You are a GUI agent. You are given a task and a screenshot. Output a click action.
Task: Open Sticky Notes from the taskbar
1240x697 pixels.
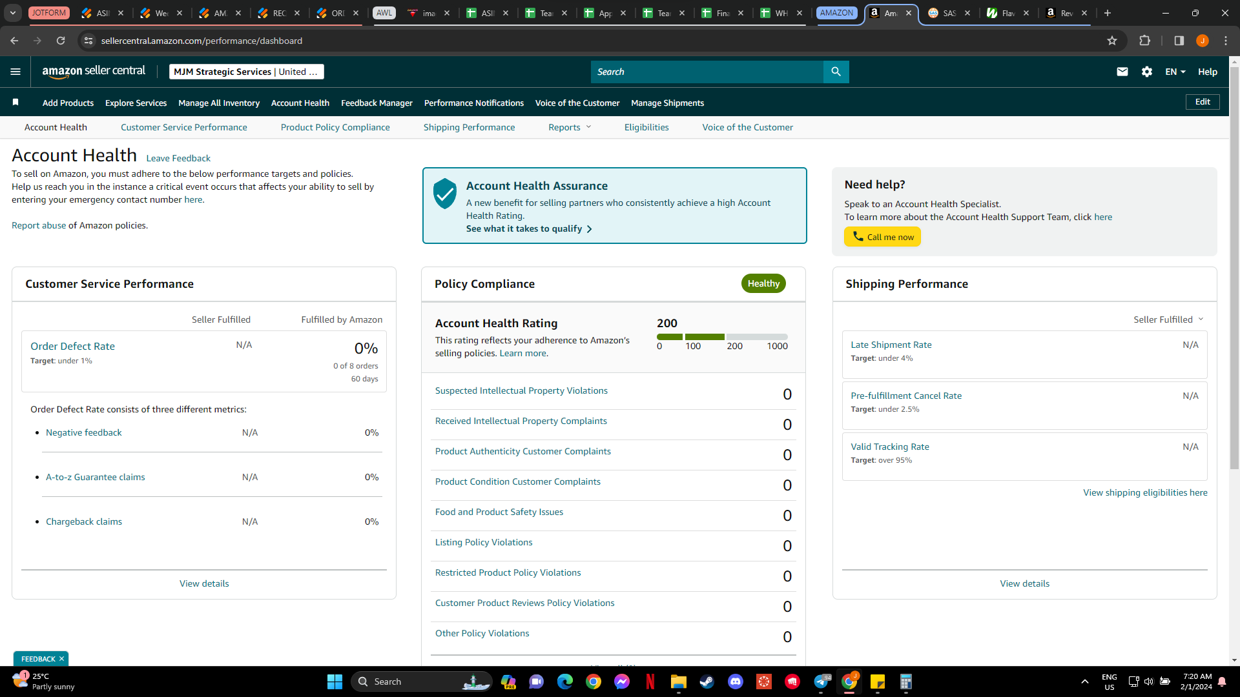[878, 682]
